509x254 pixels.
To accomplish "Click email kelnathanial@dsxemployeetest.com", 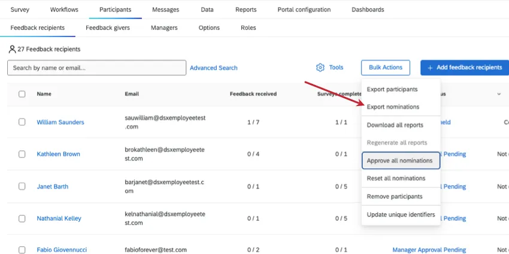I will [165, 218].
